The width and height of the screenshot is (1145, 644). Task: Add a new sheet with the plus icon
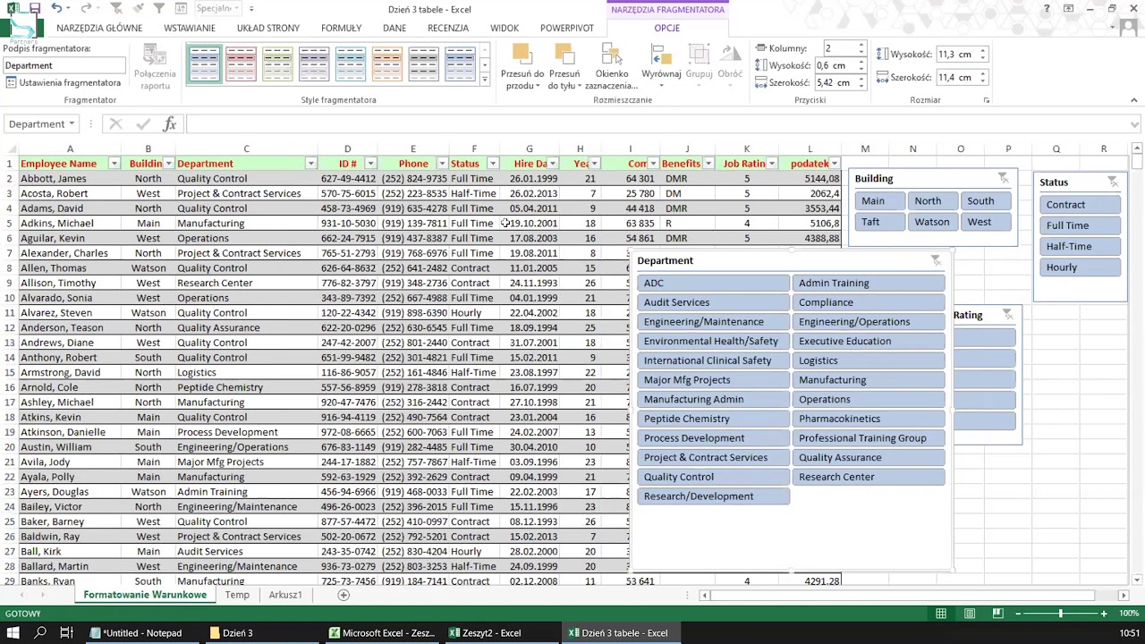pos(343,595)
